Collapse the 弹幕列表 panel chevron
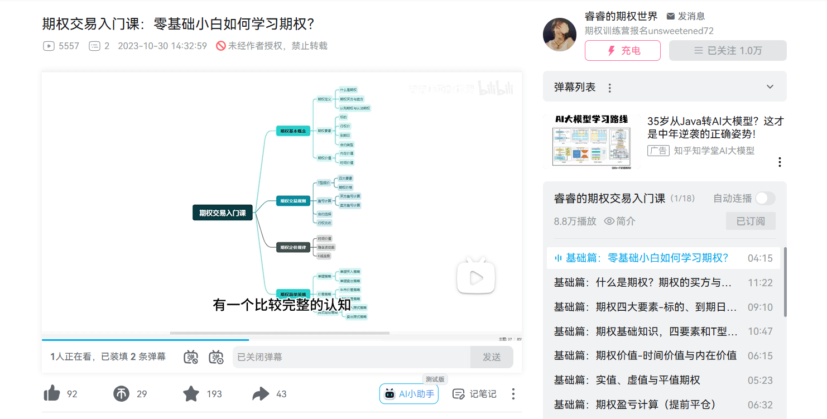The image size is (827, 419). pyautogui.click(x=770, y=86)
